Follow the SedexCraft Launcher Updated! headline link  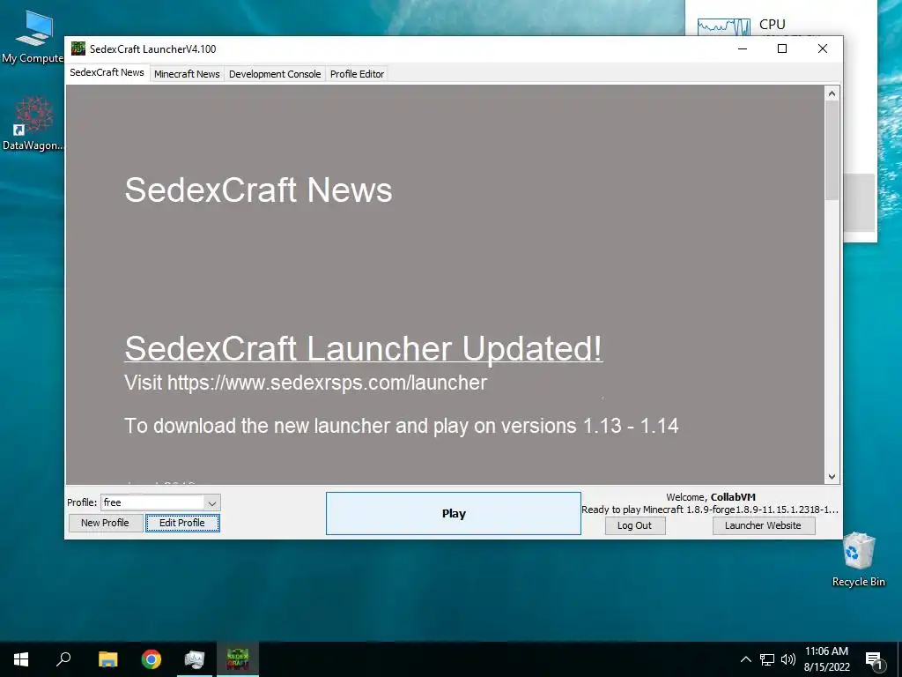coord(363,347)
